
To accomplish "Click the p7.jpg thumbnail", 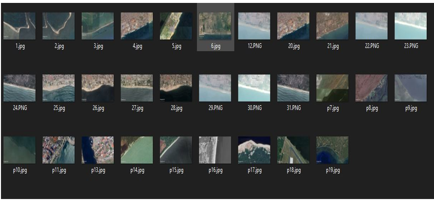I will (x=332, y=88).
